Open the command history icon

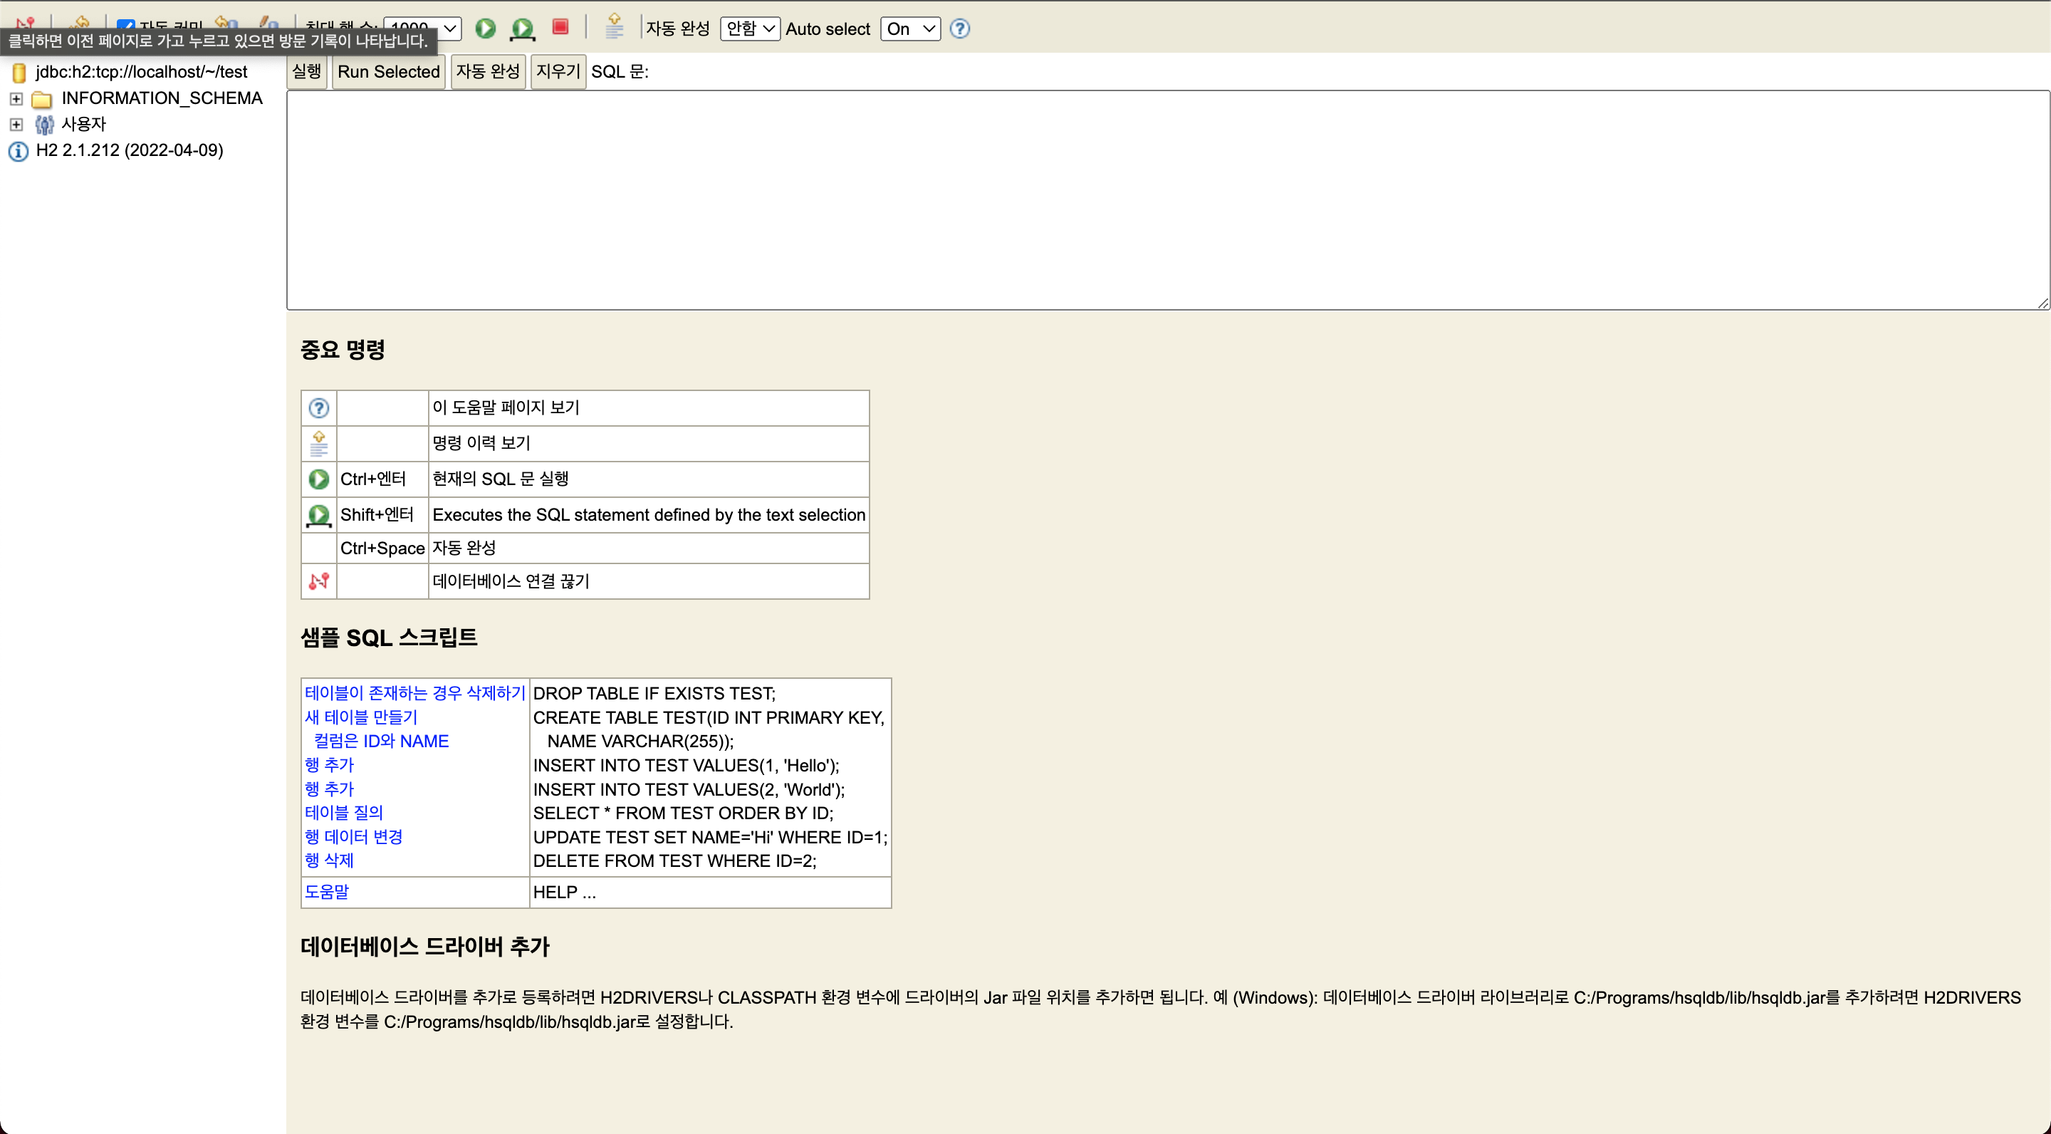click(x=614, y=26)
